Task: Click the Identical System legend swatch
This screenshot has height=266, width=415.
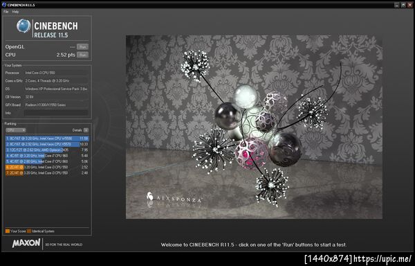Action: click(x=29, y=231)
